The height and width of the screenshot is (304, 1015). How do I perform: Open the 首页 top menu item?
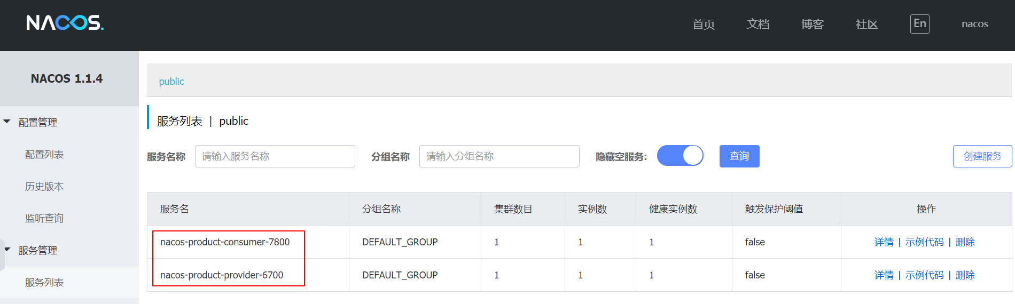[703, 24]
